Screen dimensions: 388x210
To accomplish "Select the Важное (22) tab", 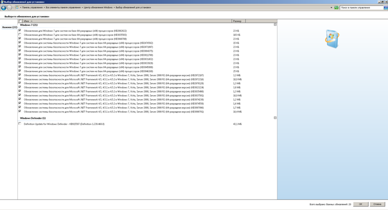I will point(9,27).
